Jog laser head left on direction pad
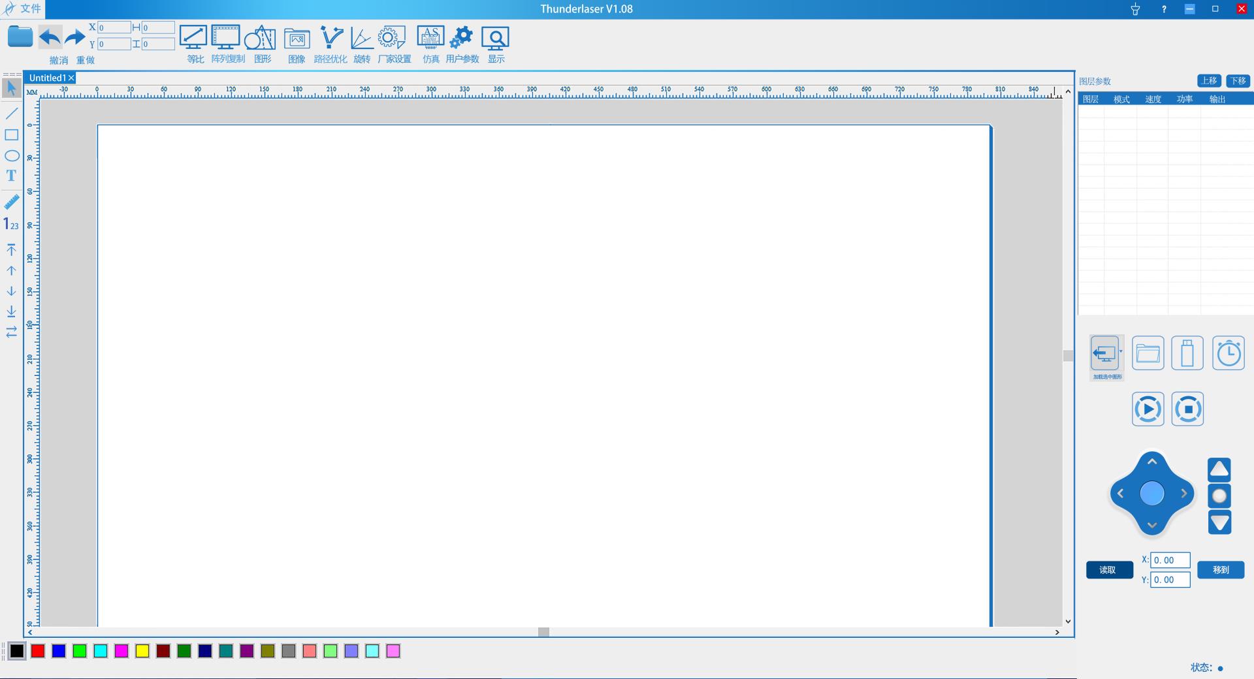 1121,494
